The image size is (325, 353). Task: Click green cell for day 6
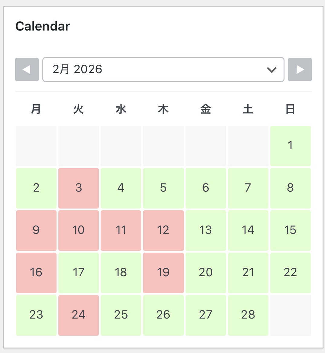point(206,188)
